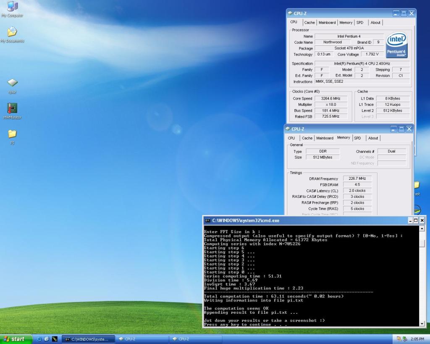The height and width of the screenshot is (344, 430).
Task: Click the second Quick Launch icon
Action: [x=47, y=339]
